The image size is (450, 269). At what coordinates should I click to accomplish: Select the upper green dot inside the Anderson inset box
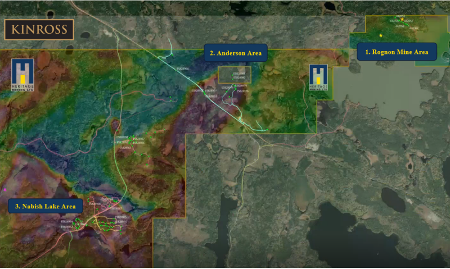point(232,75)
